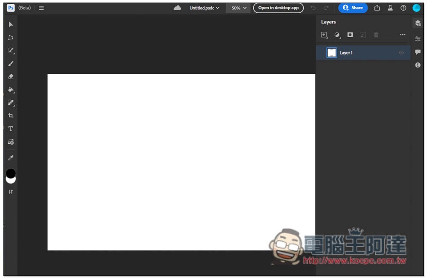
Task: Select the Paint Bucket fill tool
Action: pyautogui.click(x=11, y=90)
